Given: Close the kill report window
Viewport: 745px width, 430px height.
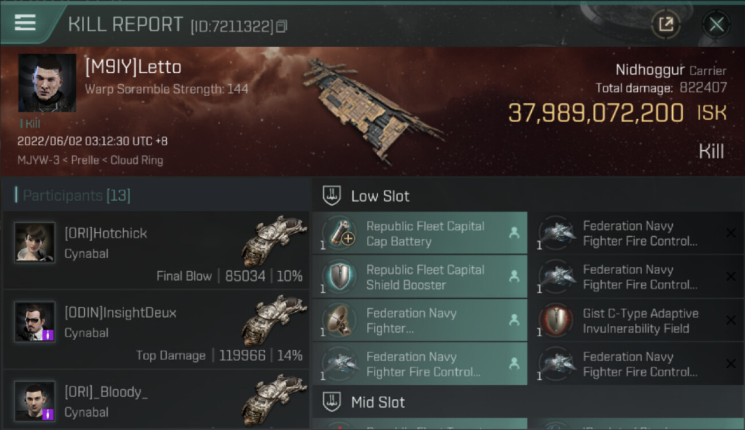Looking at the screenshot, I should (716, 24).
